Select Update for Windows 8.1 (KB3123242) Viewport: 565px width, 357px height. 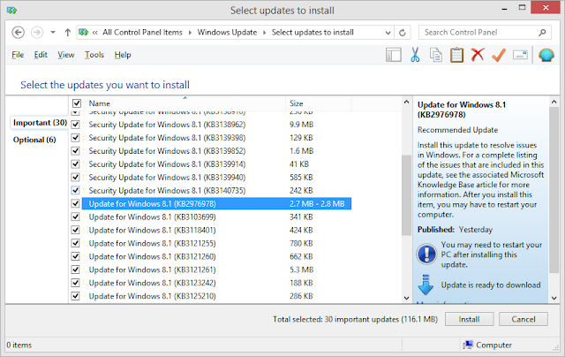click(152, 283)
